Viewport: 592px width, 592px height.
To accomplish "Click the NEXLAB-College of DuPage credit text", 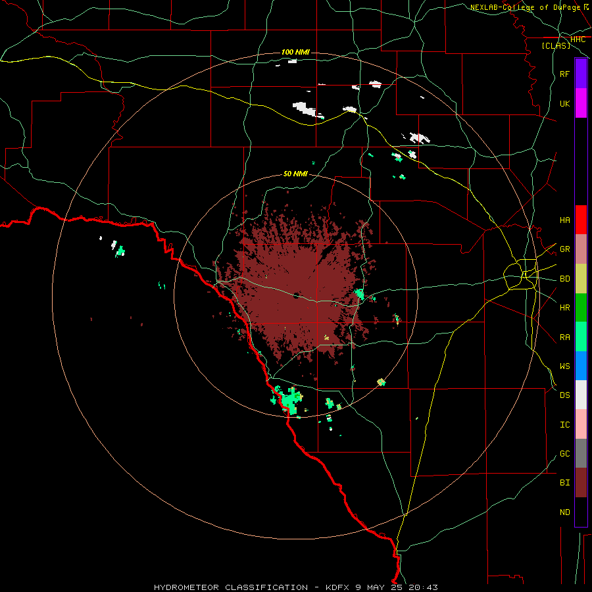I will 525,7.
